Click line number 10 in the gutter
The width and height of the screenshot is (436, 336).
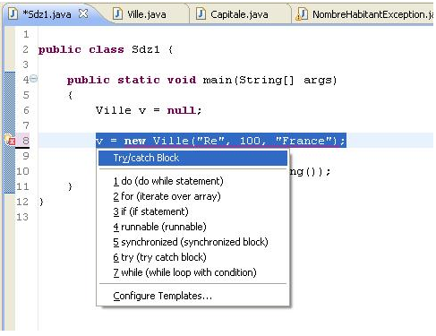[x=22, y=171]
